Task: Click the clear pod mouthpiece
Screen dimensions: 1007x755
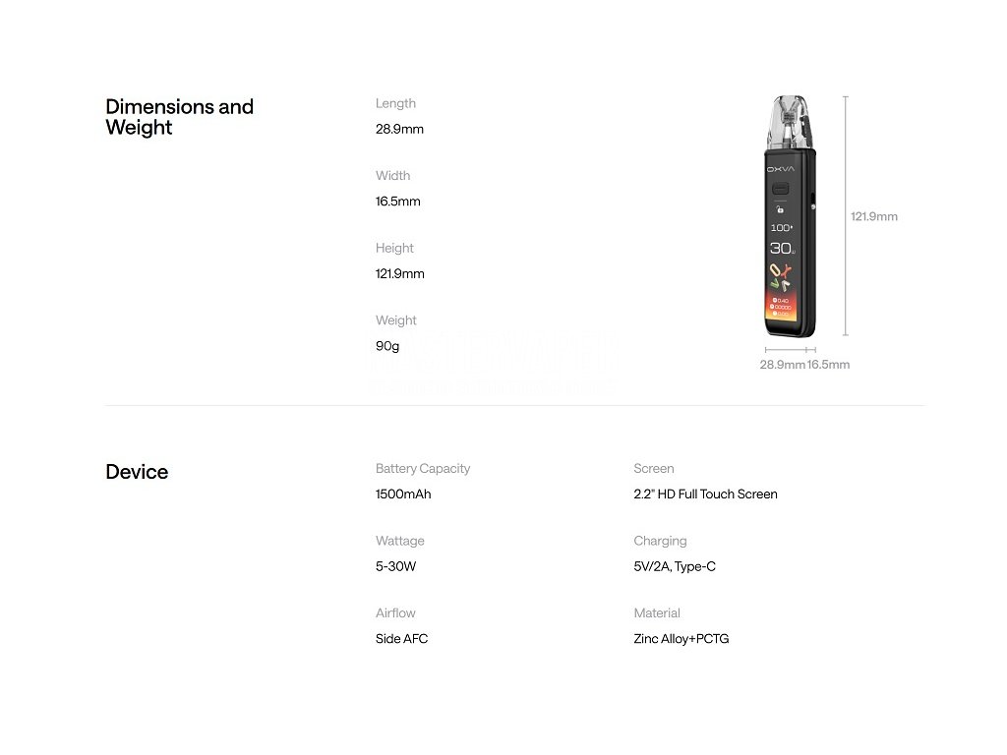Action: coord(787,123)
